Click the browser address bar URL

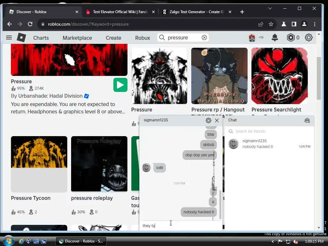point(88,24)
